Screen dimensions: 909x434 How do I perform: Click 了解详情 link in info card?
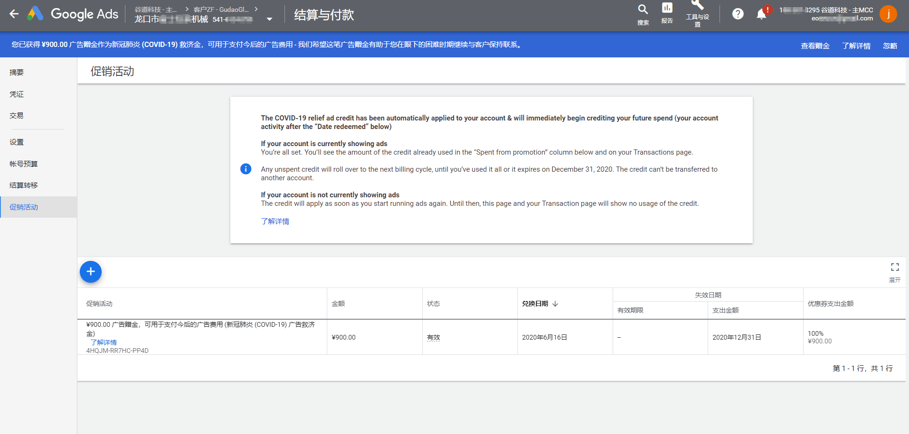click(x=275, y=222)
